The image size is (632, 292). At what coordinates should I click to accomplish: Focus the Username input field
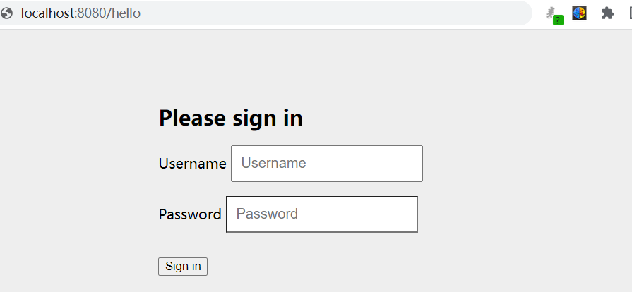click(x=326, y=164)
